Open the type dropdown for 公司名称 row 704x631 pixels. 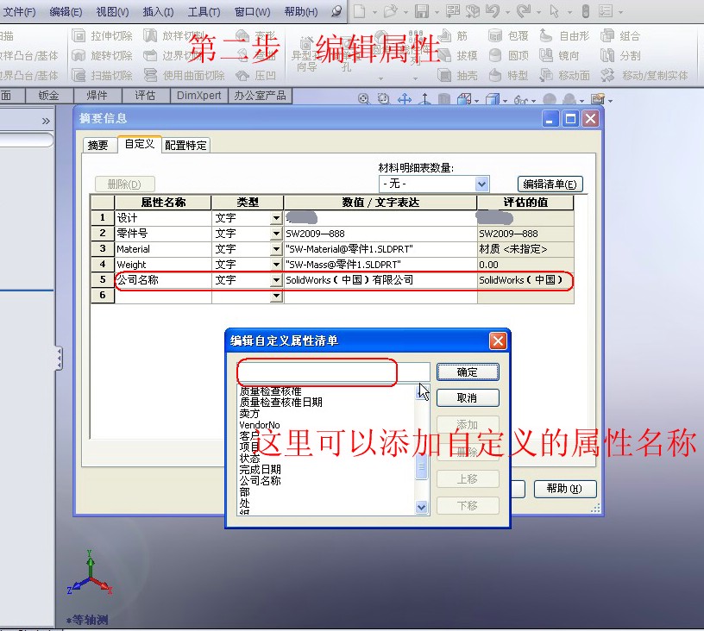click(x=277, y=280)
